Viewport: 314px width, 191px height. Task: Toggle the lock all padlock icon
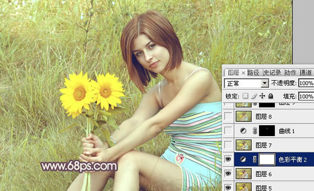click(271, 96)
